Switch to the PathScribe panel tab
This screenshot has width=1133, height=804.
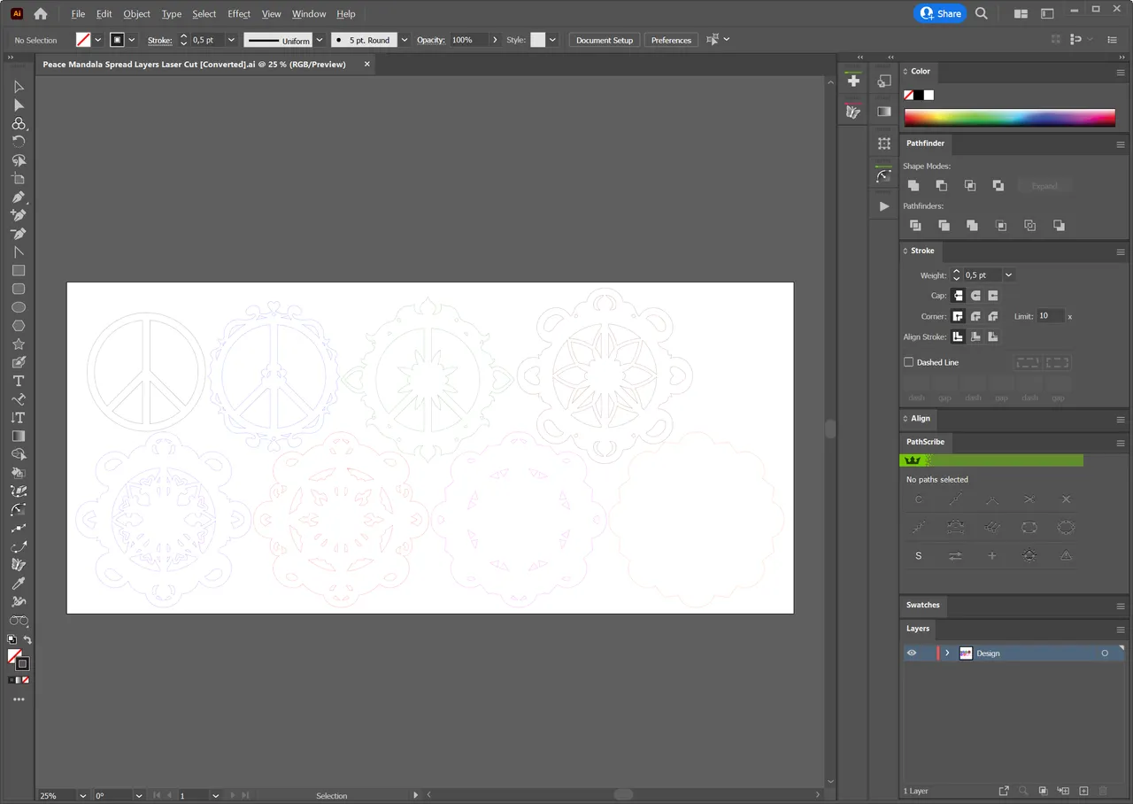(925, 442)
